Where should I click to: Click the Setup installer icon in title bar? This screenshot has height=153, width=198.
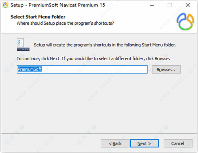pyautogui.click(x=5, y=5)
